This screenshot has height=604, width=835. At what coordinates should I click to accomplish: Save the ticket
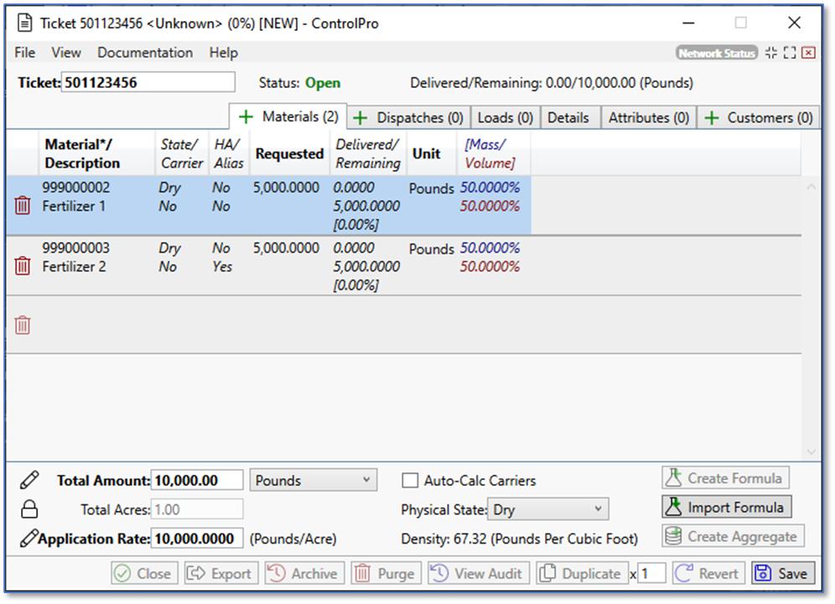[782, 574]
